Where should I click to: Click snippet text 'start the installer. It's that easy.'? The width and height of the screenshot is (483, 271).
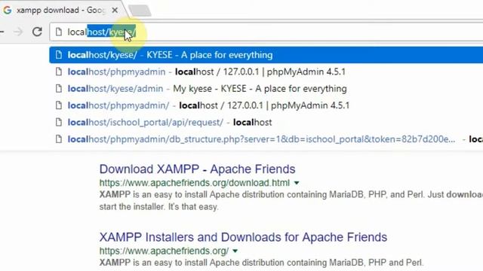pos(159,207)
